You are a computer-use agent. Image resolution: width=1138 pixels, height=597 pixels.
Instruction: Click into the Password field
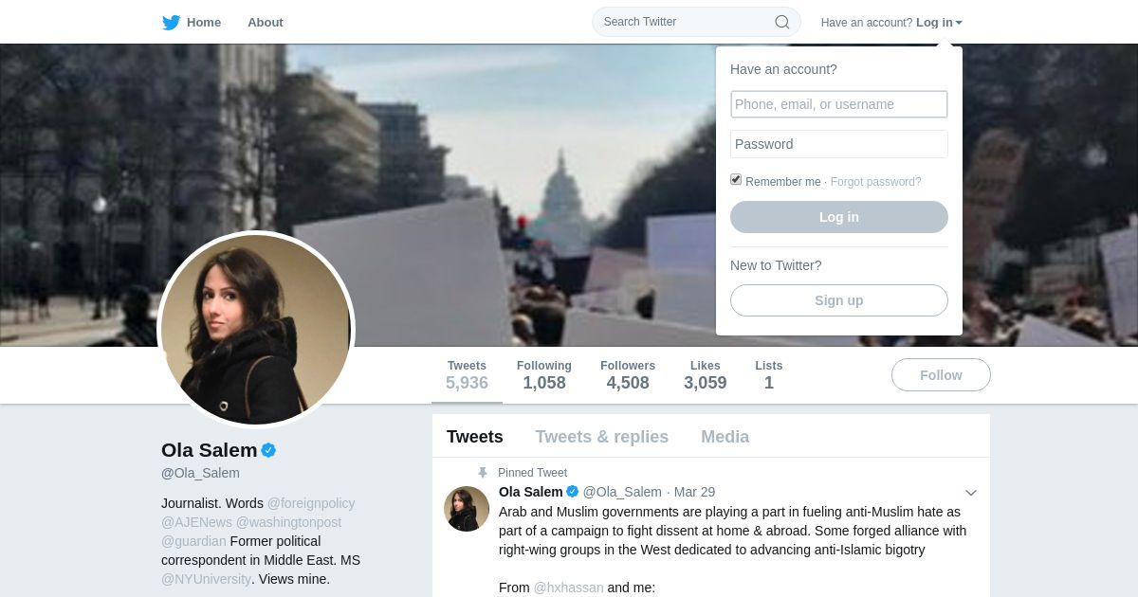838,144
